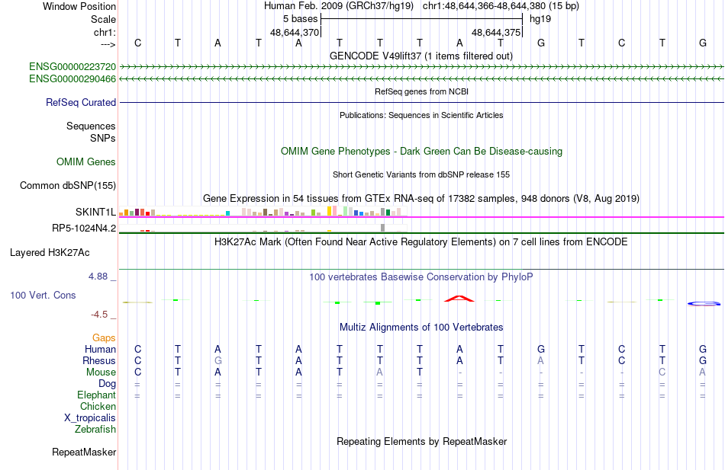The width and height of the screenshot is (725, 470).
Task: Open Repeating Elements by RepeatMasker title
Action: click(422, 441)
